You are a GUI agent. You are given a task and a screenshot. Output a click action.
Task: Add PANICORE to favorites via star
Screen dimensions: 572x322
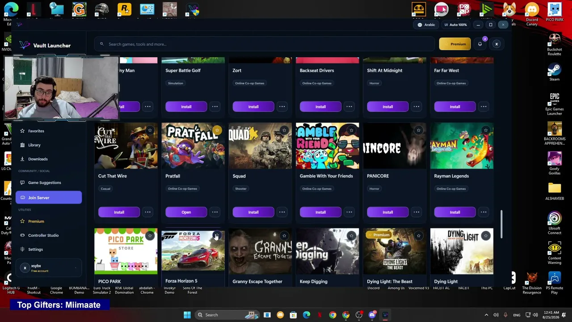[x=418, y=130]
